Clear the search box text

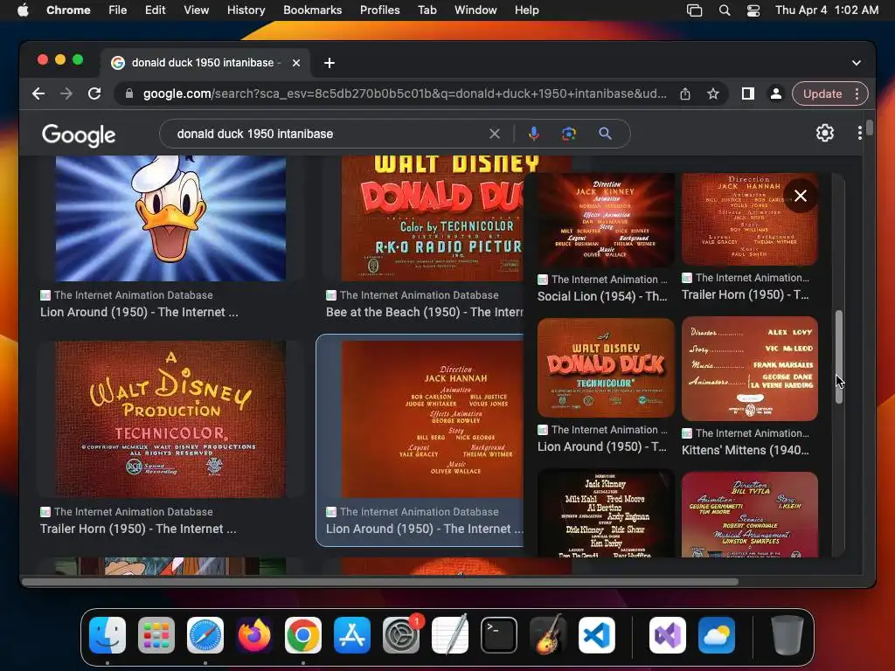coord(495,134)
